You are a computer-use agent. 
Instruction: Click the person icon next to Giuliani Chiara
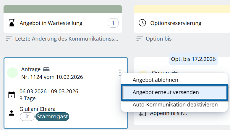12,113
